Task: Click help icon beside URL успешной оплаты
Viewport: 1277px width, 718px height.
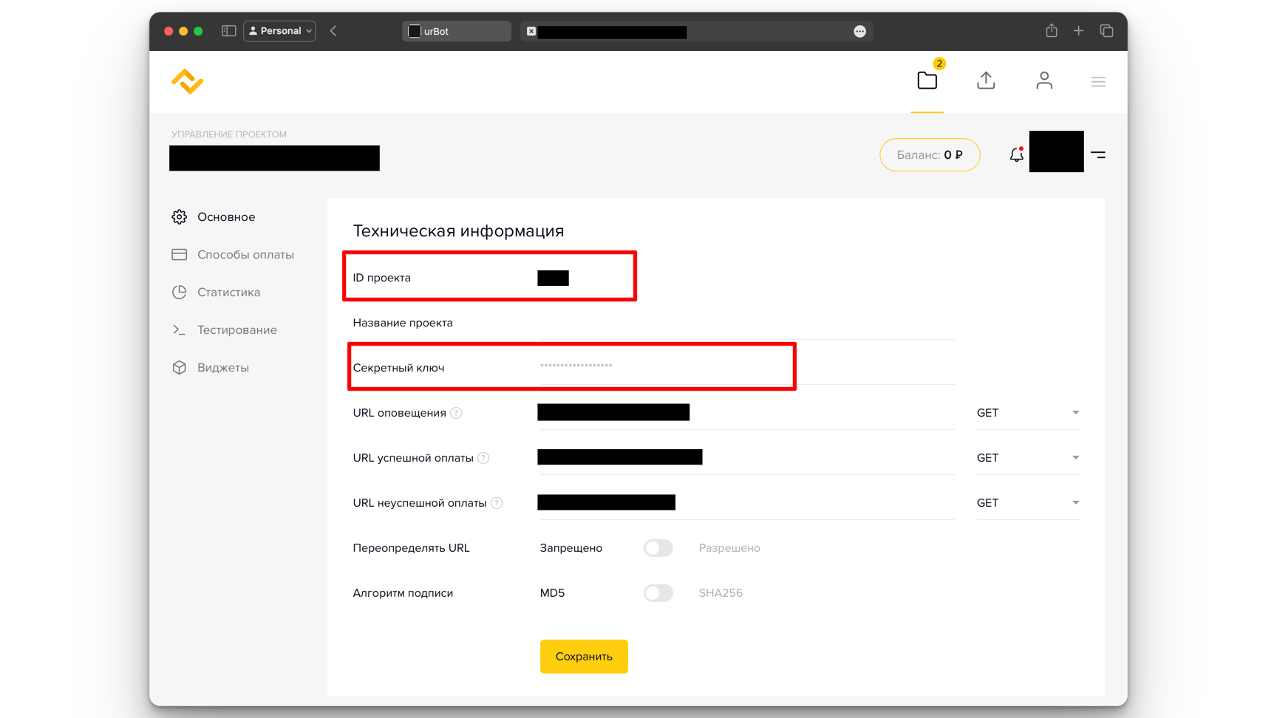Action: [x=483, y=458]
